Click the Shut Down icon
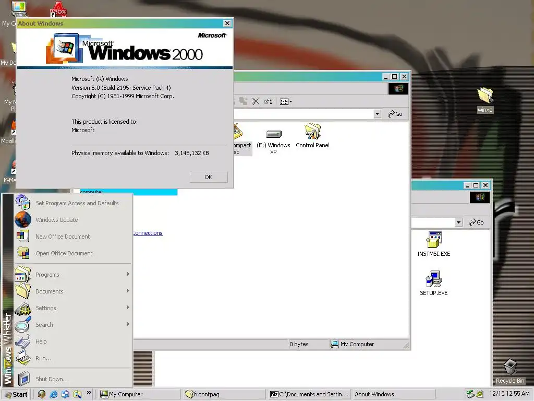Image resolution: width=534 pixels, height=401 pixels. 23,379
